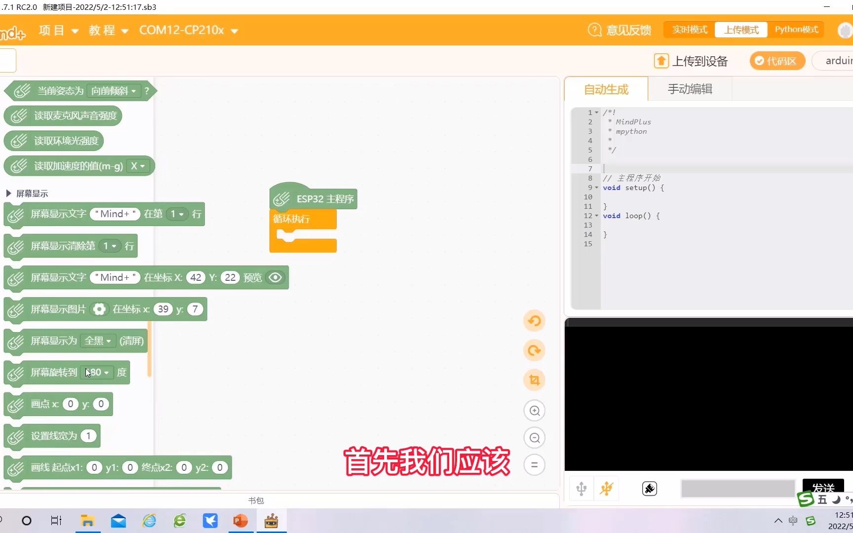Click the redo arrow icon in workspace
853x533 pixels.
tap(534, 350)
